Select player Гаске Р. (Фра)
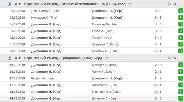 pos(102,38)
